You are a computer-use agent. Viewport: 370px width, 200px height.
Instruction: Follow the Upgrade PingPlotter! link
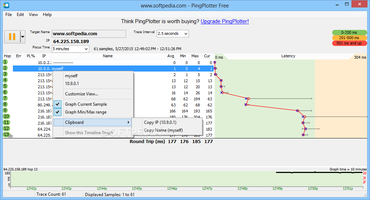click(x=225, y=21)
